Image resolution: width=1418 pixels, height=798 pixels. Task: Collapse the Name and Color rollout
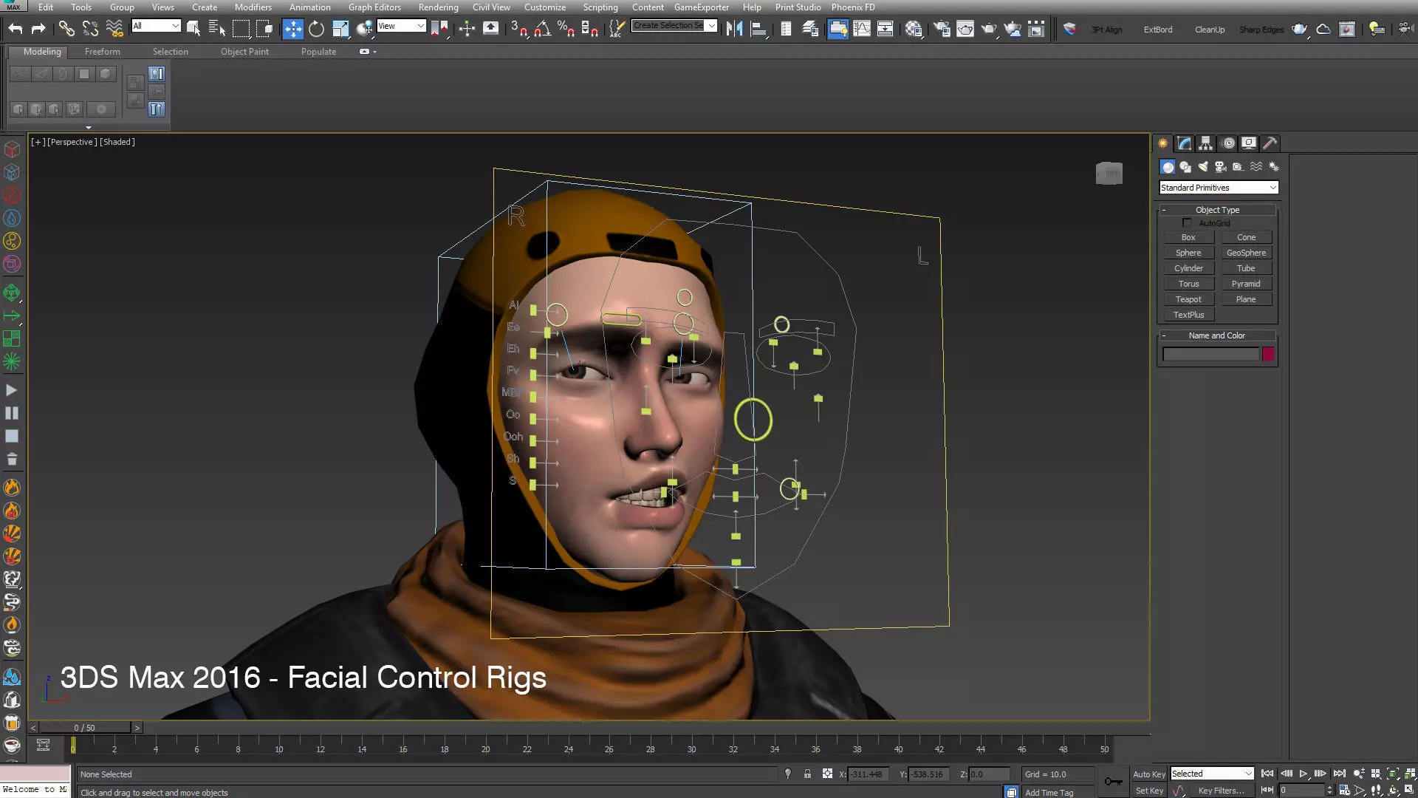[x=1217, y=335]
